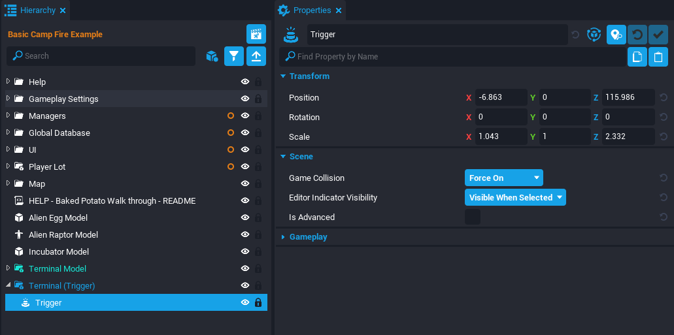Toggle the lock on the Trigger object

(x=258, y=303)
